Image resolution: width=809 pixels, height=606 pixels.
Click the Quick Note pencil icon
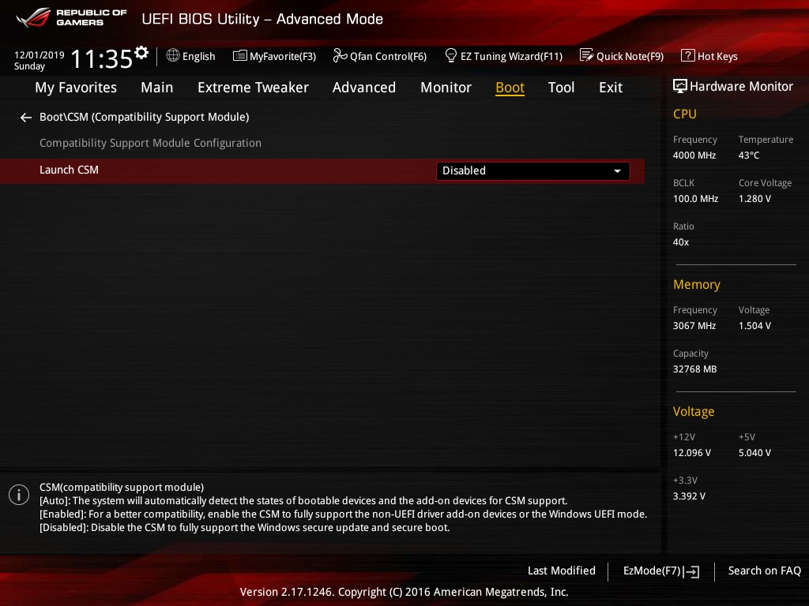pos(587,55)
